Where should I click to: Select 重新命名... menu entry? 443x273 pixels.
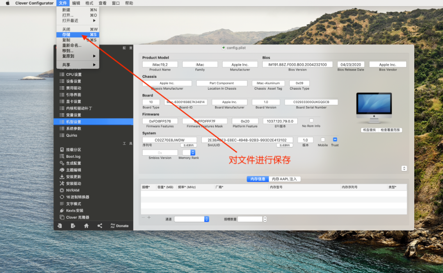(x=78, y=45)
